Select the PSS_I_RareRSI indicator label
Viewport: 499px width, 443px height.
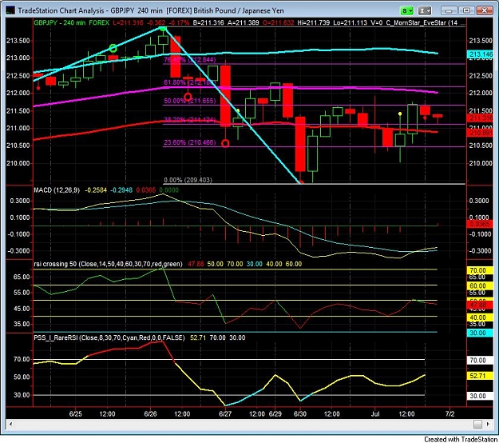point(109,337)
